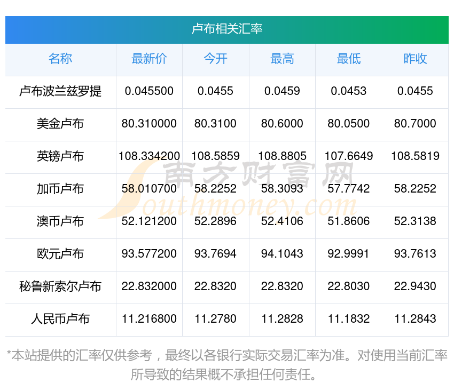Viewport: 454px width, 391px height.
Task: Click the disclaimer starting 本站提供的汇率仅供参考
Action: pos(227,365)
